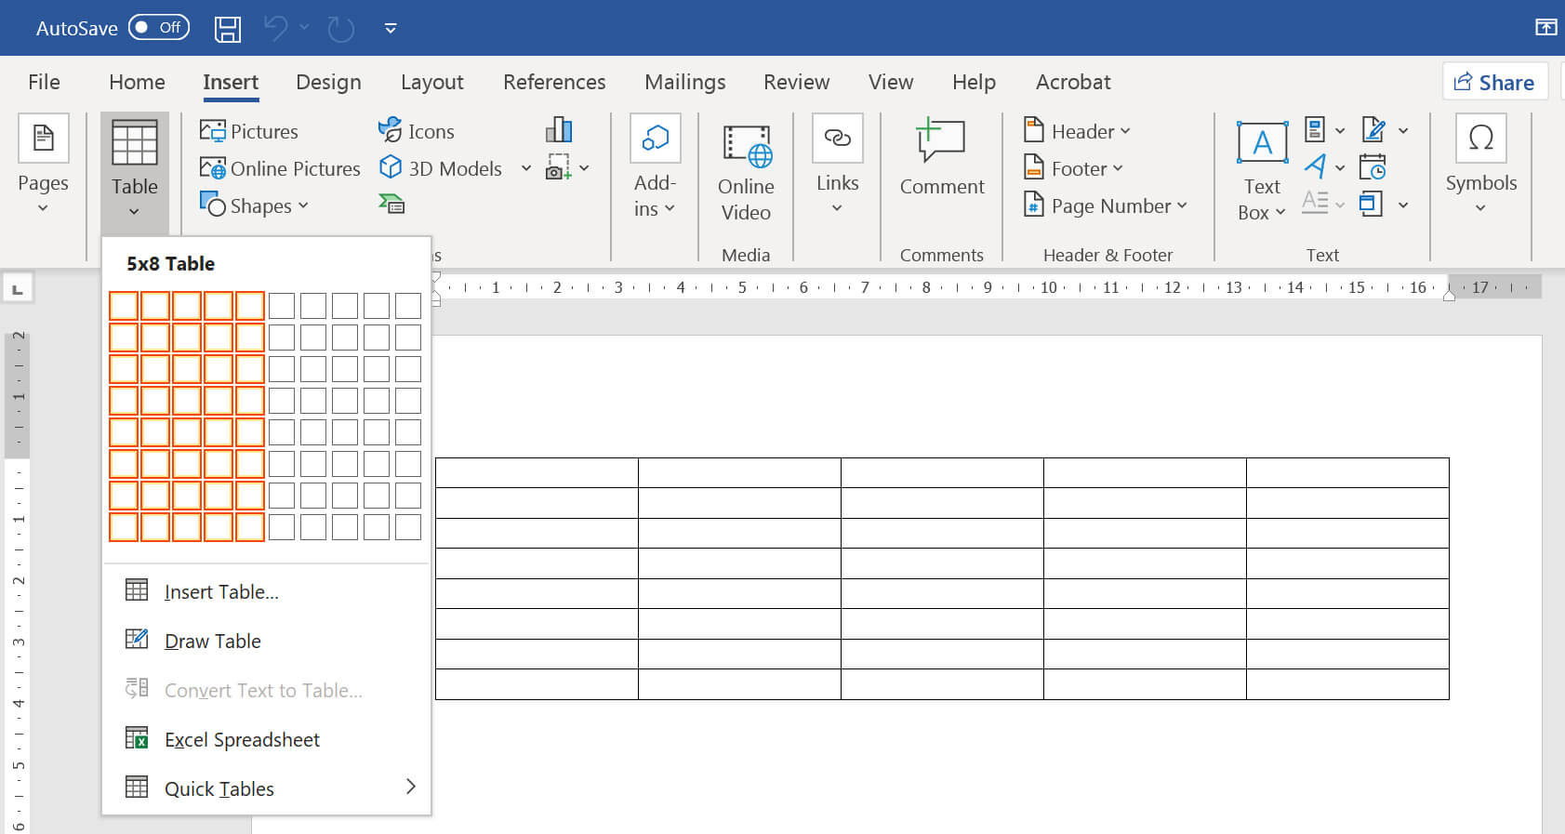Image resolution: width=1565 pixels, height=834 pixels.
Task: Expand the Shapes dropdown
Action: coord(303,205)
